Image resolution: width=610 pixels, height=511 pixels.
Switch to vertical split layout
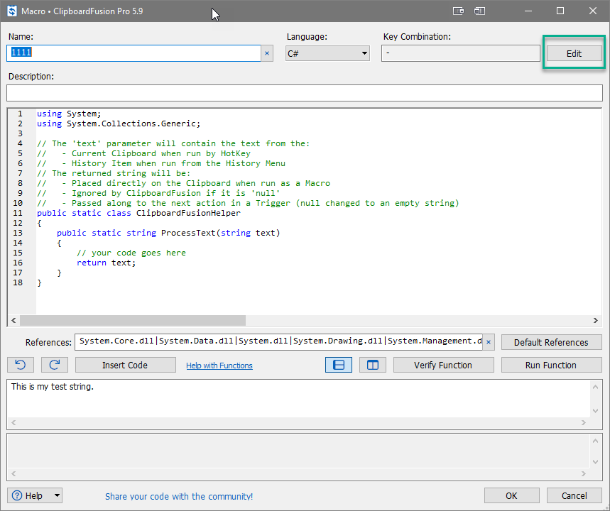(373, 365)
